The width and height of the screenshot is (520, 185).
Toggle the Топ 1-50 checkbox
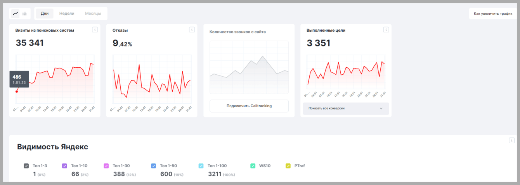[153, 166]
